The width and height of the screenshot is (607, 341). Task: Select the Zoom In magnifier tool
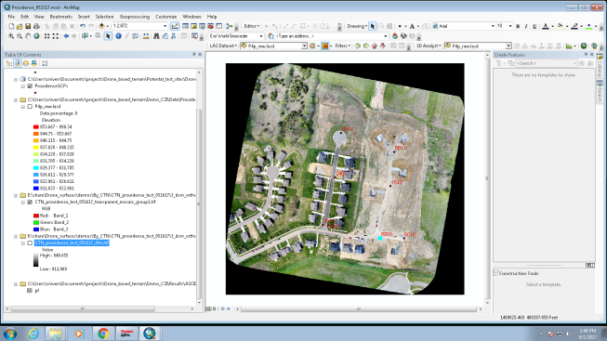pyautogui.click(x=11, y=36)
